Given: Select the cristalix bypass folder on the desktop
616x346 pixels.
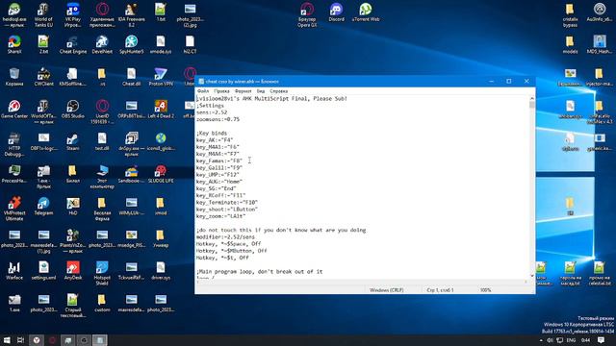Looking at the screenshot, I should click(570, 15).
